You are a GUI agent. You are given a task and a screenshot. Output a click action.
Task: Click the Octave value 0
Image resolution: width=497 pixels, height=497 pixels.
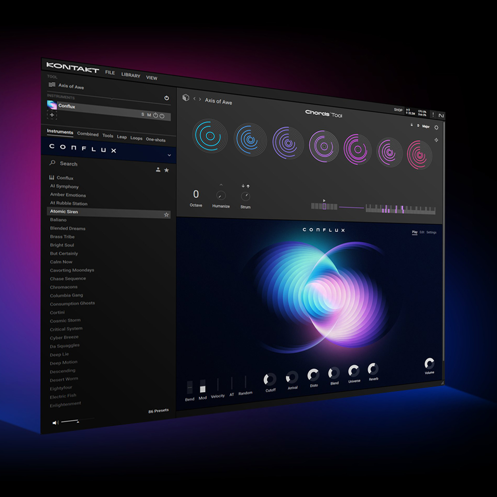click(x=196, y=194)
